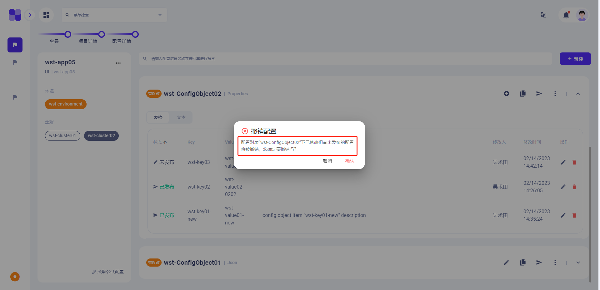Click the wst-key01-new description text
The height and width of the screenshot is (290, 600).
coord(314,215)
